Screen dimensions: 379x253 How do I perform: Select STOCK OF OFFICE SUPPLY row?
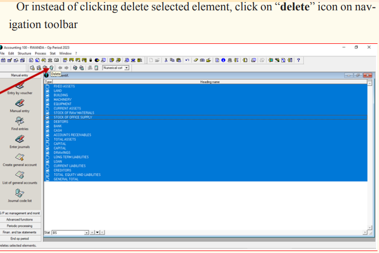(206, 117)
